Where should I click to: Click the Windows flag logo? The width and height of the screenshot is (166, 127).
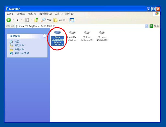pos(157,14)
